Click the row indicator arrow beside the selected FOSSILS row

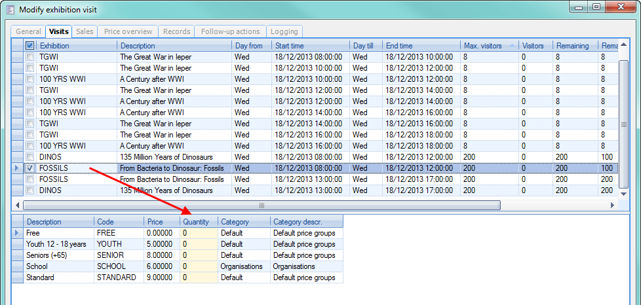click(x=17, y=168)
